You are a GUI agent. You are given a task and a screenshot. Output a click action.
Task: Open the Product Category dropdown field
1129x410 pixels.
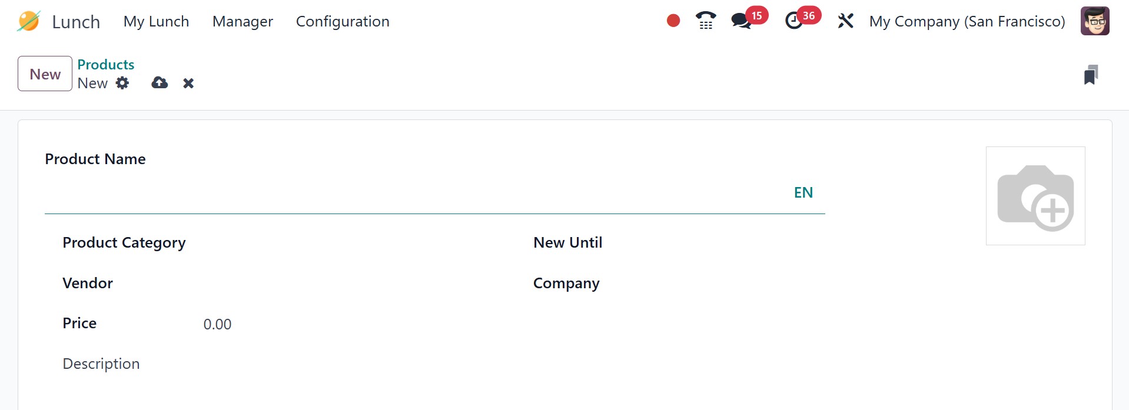pos(353,243)
